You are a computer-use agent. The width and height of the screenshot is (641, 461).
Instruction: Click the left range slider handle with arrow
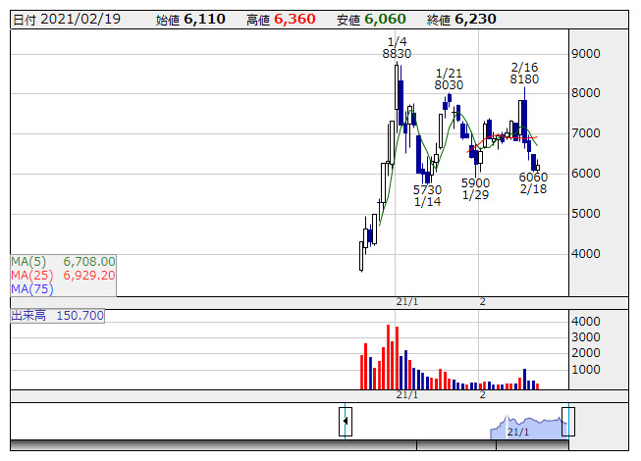[x=346, y=422]
